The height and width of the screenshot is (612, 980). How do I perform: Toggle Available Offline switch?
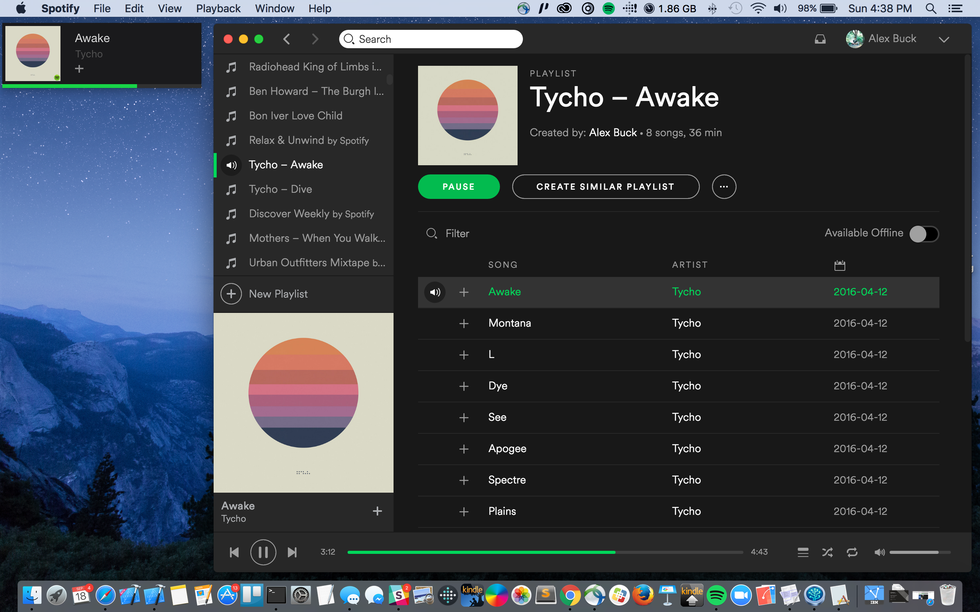[924, 234]
